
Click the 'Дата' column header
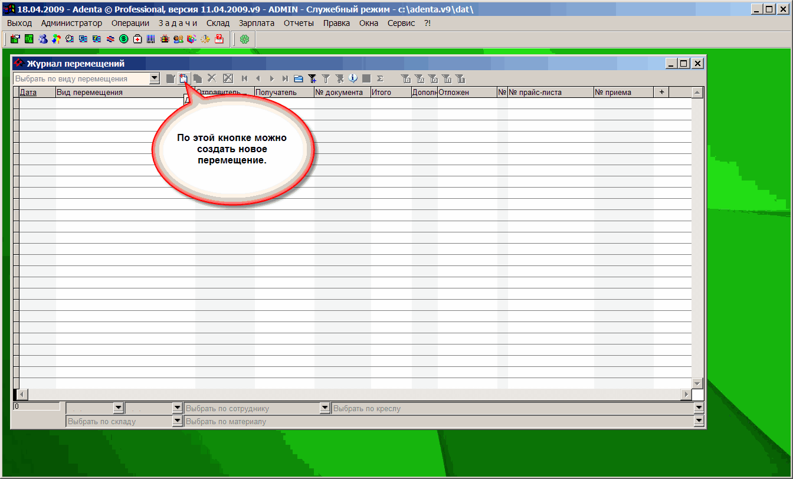click(x=28, y=93)
